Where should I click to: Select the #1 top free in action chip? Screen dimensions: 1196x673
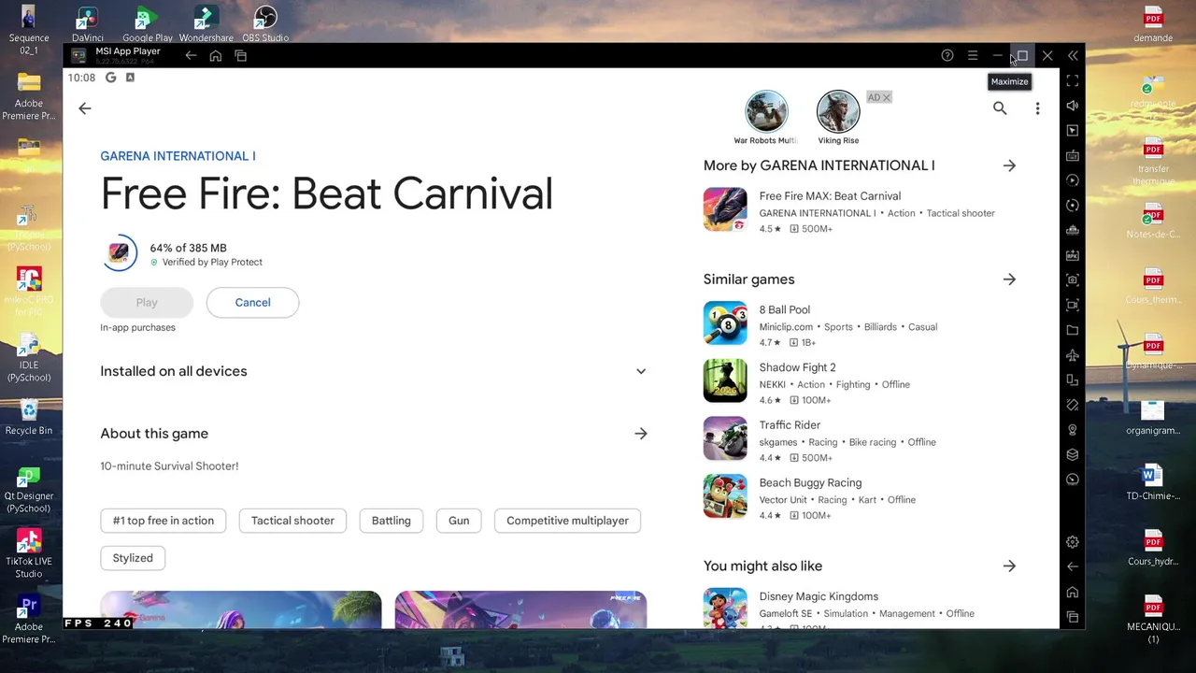click(164, 521)
